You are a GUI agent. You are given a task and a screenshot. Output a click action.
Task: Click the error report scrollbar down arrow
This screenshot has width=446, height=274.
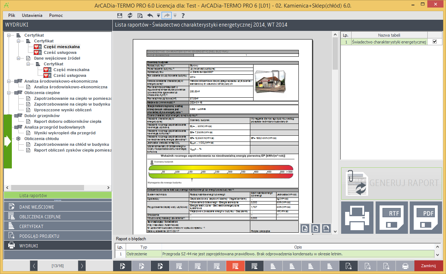[x=437, y=255]
